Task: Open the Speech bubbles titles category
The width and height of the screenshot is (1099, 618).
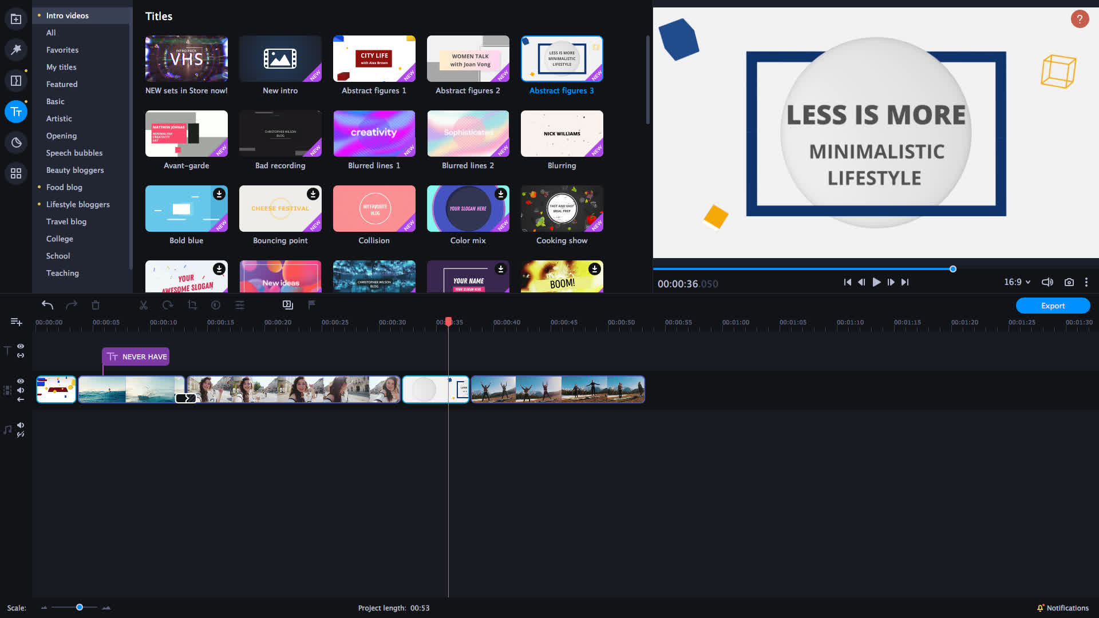Action: tap(74, 153)
